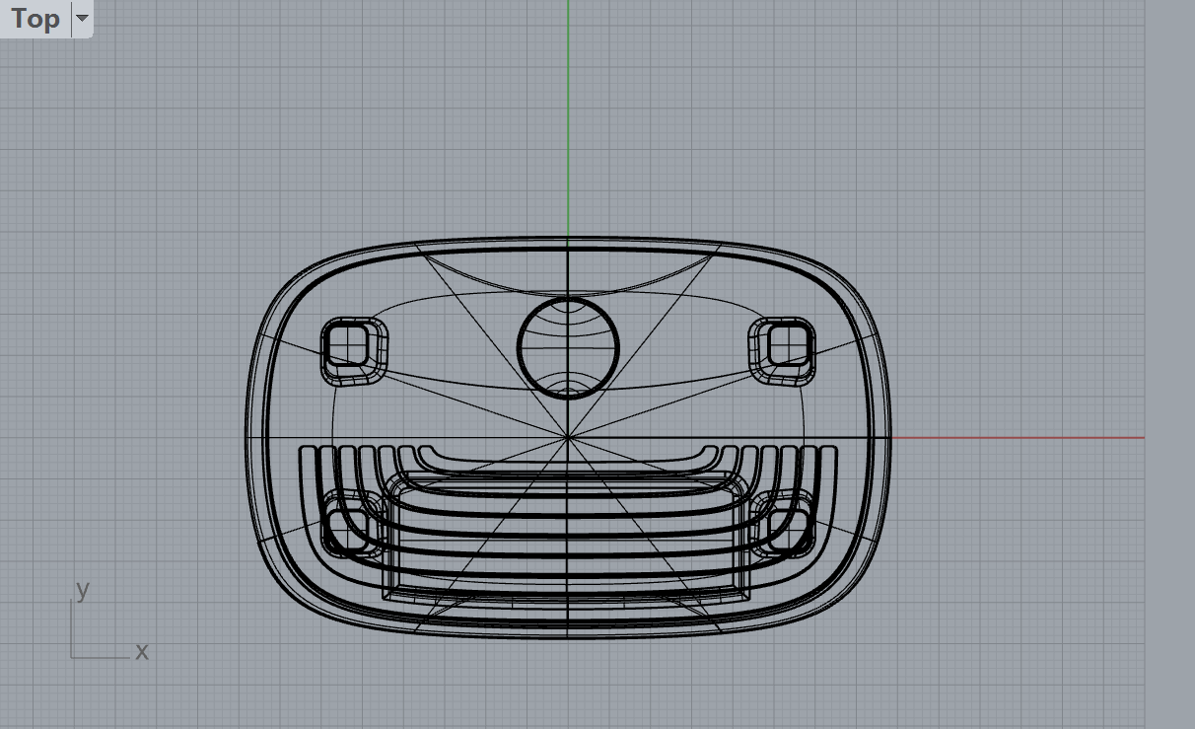Select the upper-right rounded square cutout
The height and width of the screenshot is (729, 1195).
tap(784, 349)
